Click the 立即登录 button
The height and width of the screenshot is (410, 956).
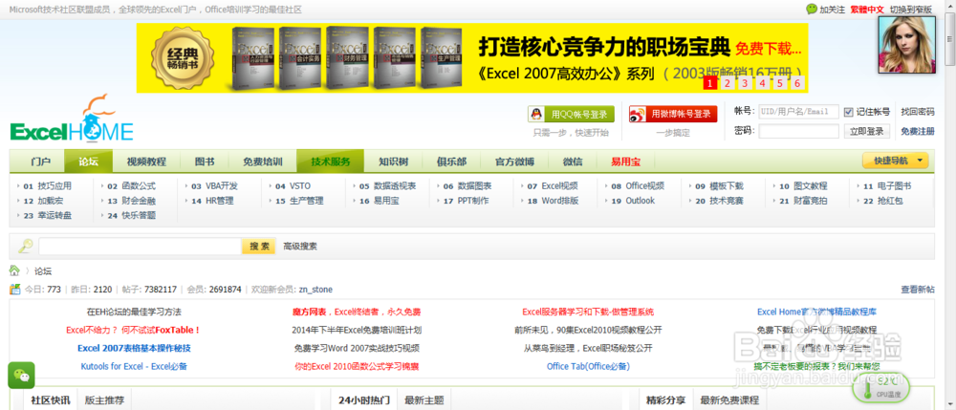[866, 131]
